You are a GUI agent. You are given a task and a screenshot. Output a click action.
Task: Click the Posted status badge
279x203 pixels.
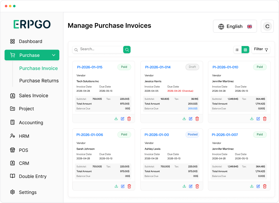(193, 135)
